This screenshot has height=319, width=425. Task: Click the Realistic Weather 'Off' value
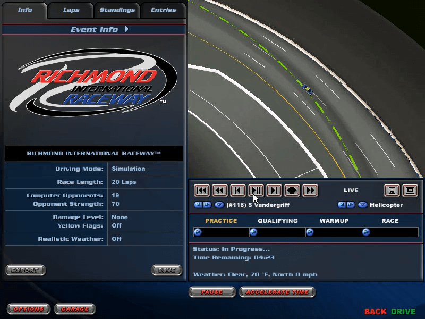(x=116, y=239)
